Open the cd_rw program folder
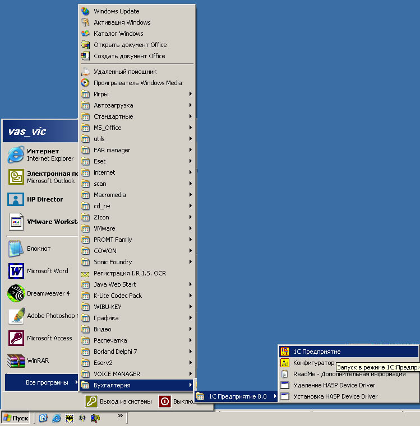 coord(137,206)
